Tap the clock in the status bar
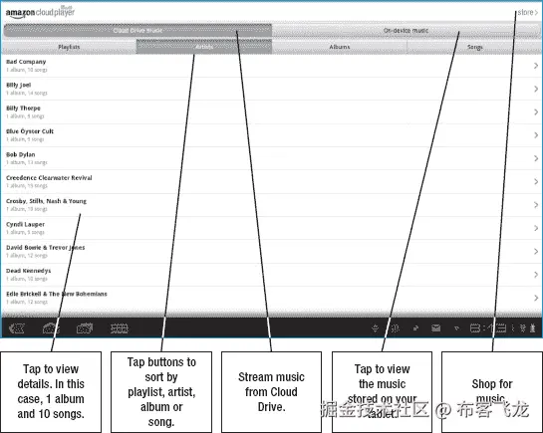This screenshot has width=543, height=433. pos(487,327)
